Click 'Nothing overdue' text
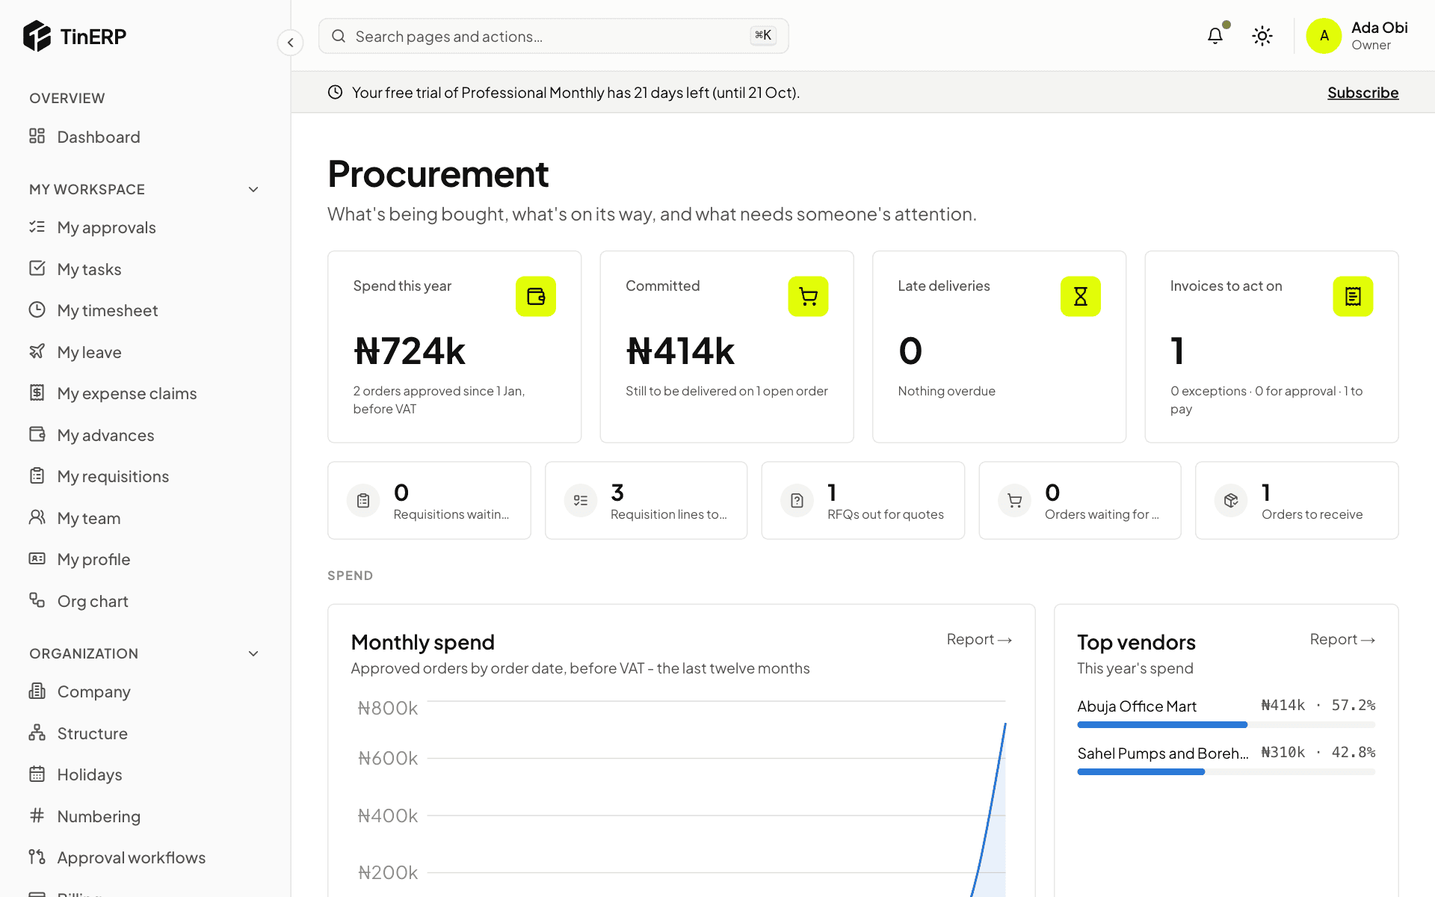This screenshot has height=897, width=1435. tap(946, 391)
